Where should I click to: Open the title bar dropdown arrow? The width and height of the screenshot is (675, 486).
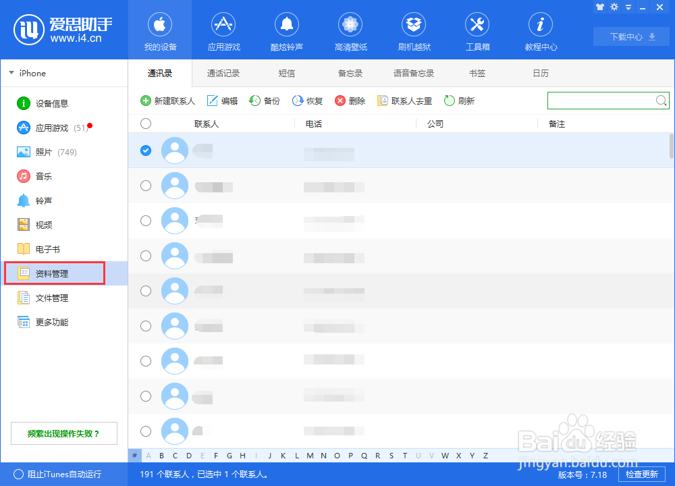628,7
